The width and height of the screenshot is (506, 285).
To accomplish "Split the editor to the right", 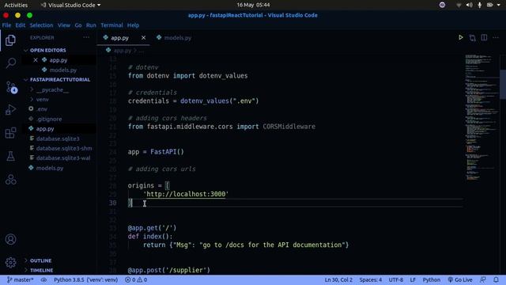I will [x=484, y=37].
